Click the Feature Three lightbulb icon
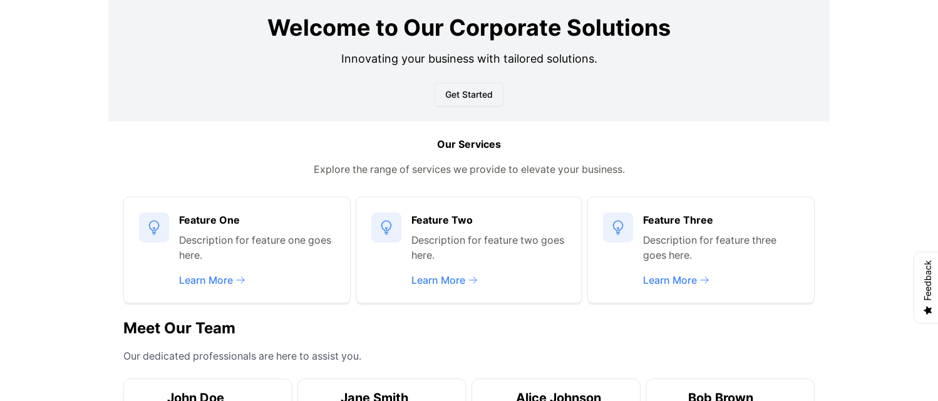The image size is (938, 401). click(x=618, y=227)
